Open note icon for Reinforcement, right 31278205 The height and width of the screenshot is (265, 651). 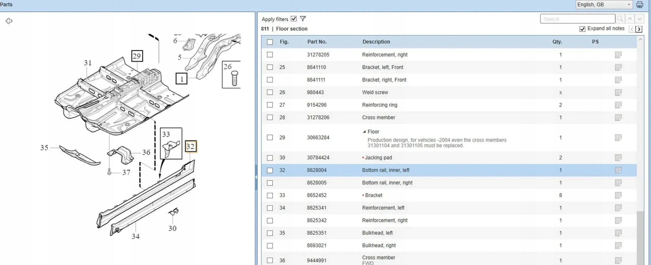click(618, 55)
